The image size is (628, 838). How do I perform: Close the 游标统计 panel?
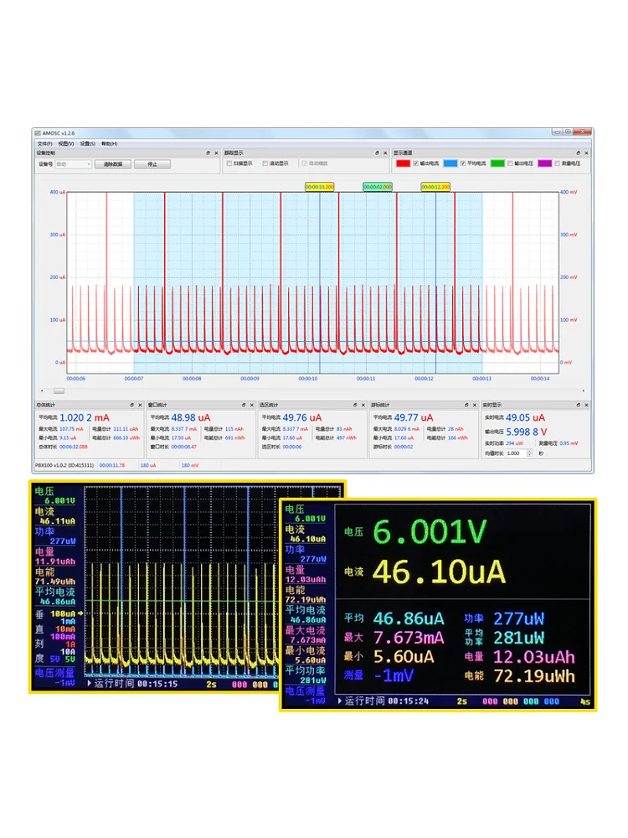click(x=474, y=405)
